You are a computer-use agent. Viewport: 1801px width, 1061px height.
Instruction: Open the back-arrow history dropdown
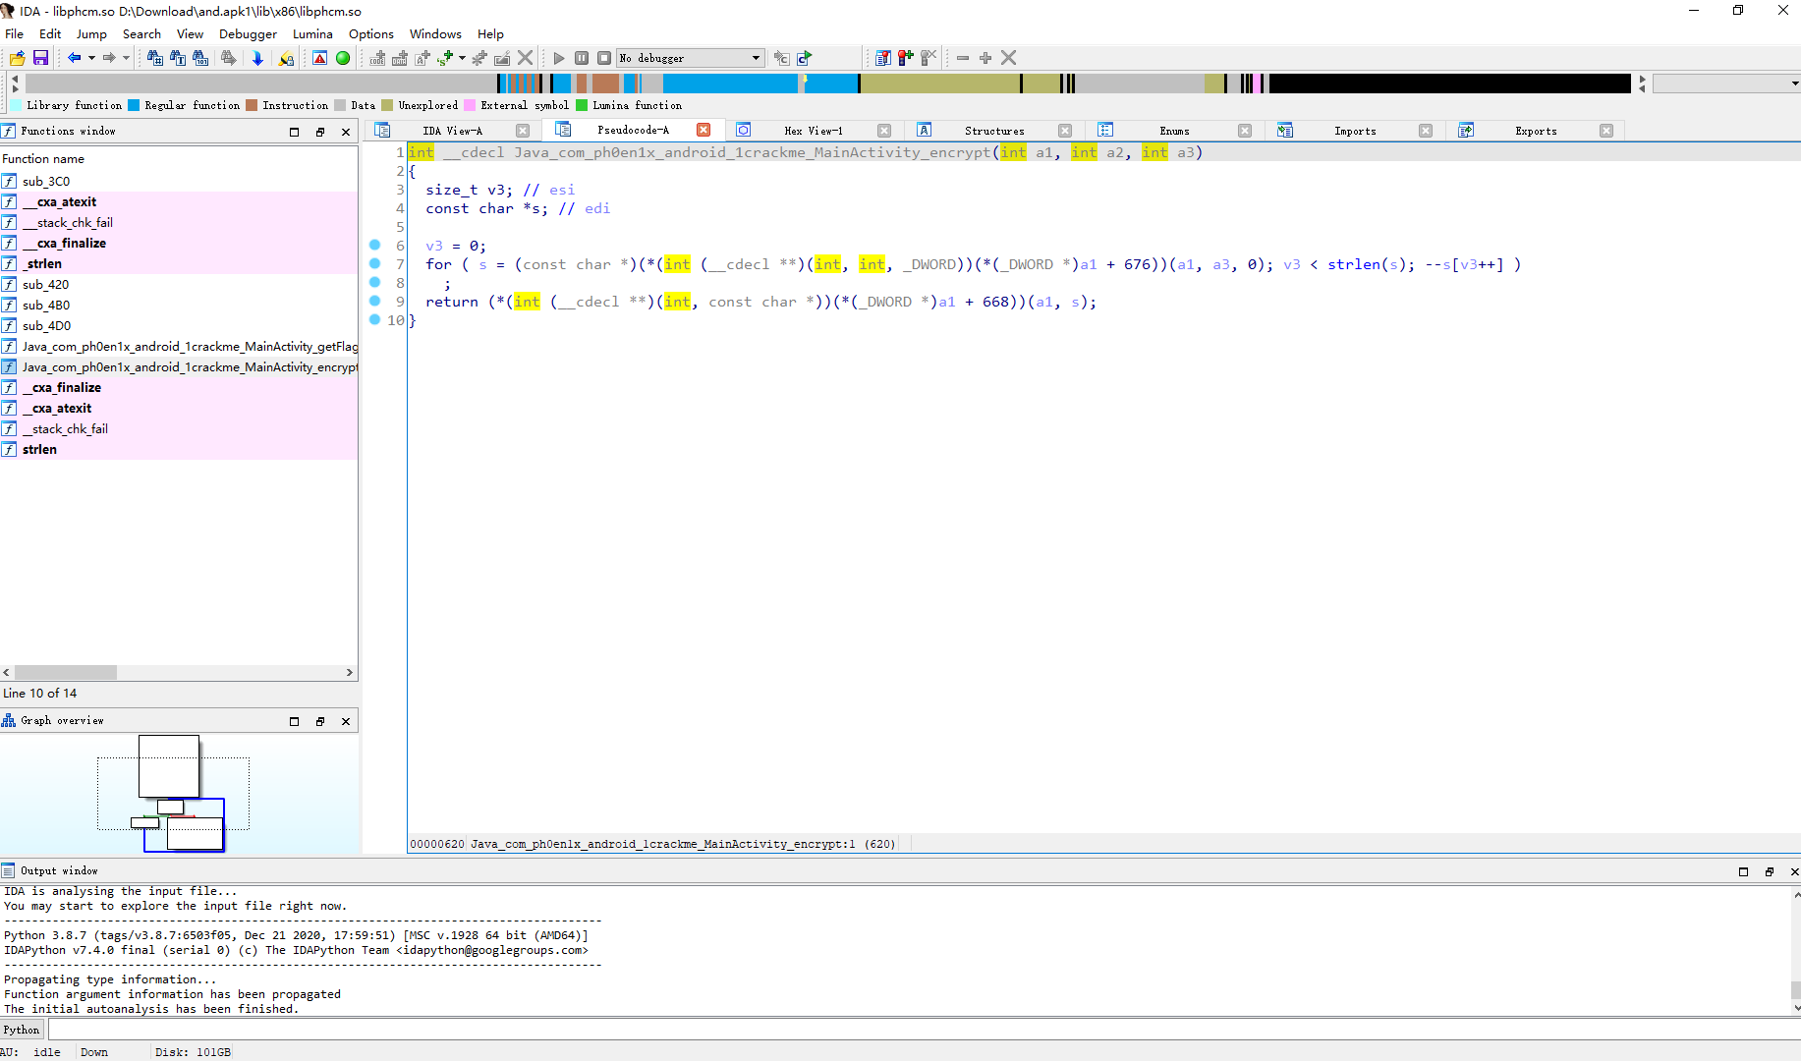click(x=91, y=58)
